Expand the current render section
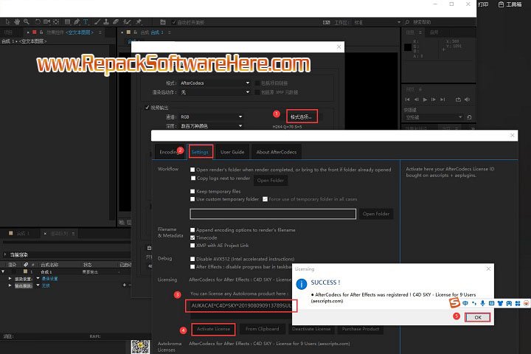 click(4, 254)
